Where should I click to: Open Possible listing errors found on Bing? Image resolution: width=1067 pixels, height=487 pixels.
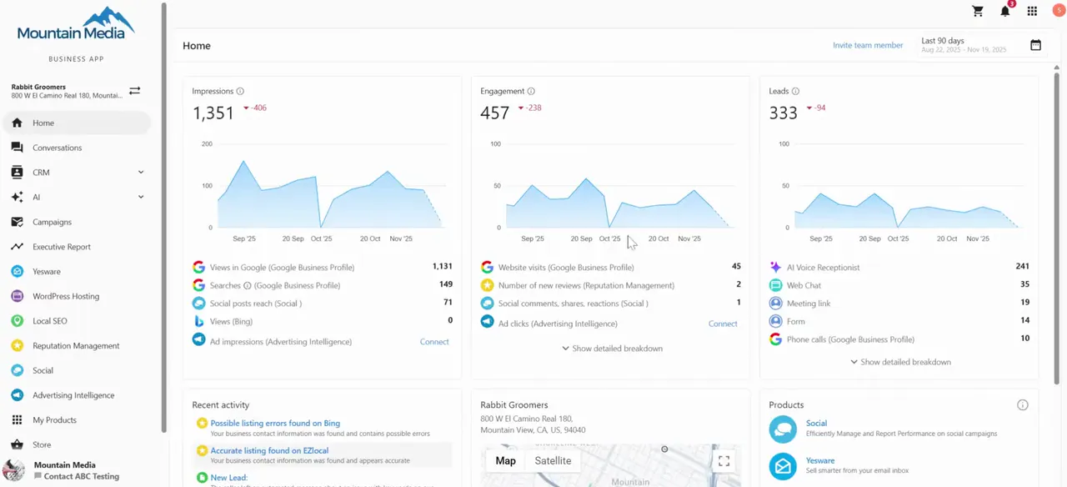275,424
